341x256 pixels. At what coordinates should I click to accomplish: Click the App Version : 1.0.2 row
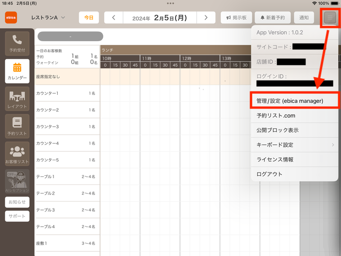point(295,32)
